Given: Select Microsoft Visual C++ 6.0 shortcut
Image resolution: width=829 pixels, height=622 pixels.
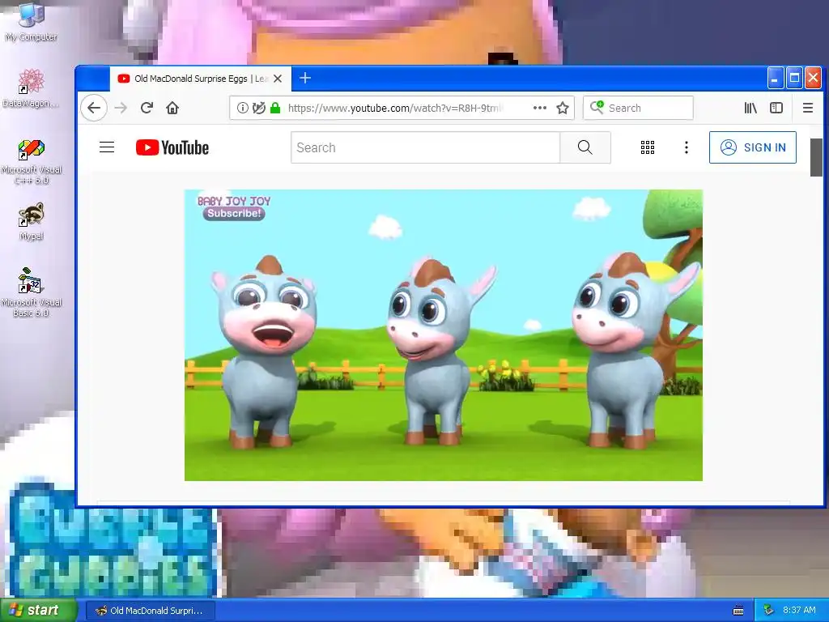Looking at the screenshot, I should coord(32,162).
